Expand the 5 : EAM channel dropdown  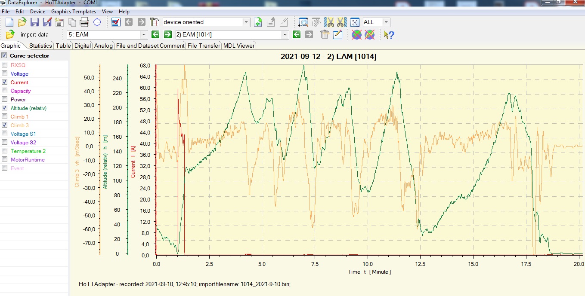click(x=144, y=35)
